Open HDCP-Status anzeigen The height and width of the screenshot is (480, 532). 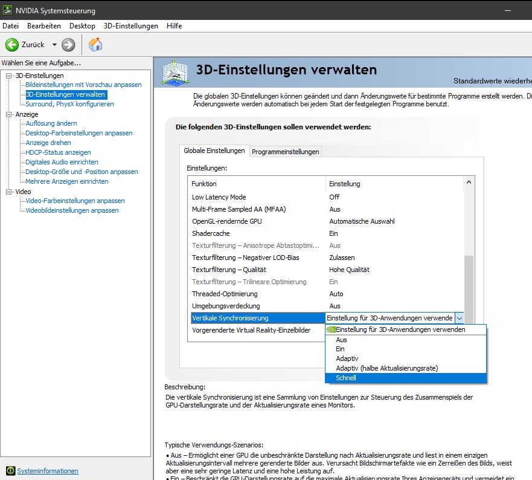[58, 152]
